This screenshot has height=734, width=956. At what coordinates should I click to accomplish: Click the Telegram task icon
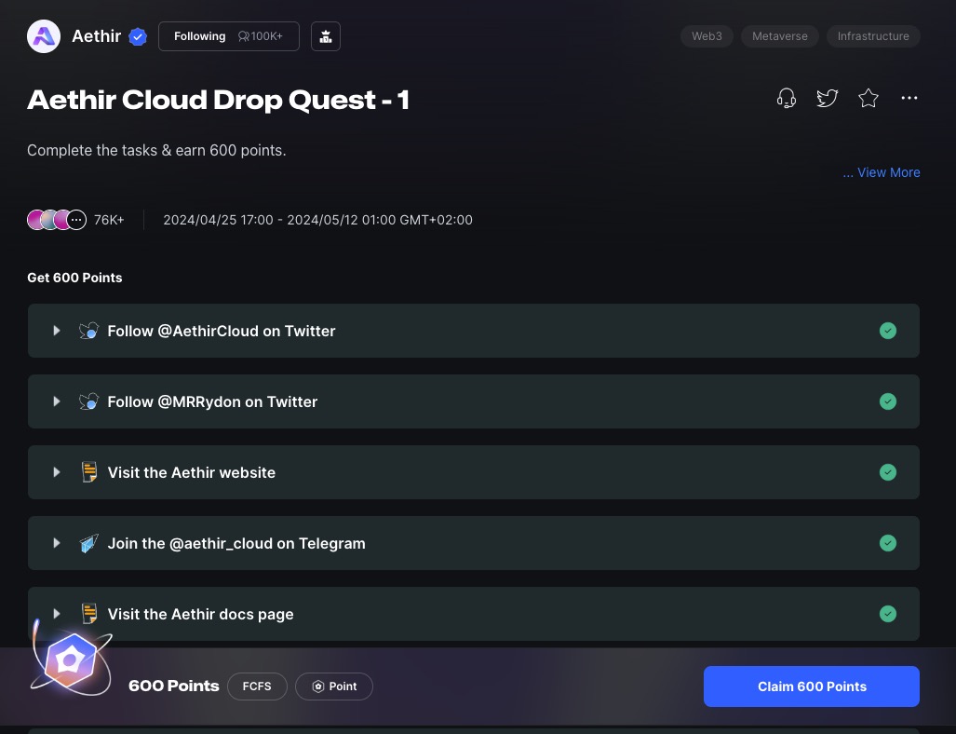[x=88, y=543]
